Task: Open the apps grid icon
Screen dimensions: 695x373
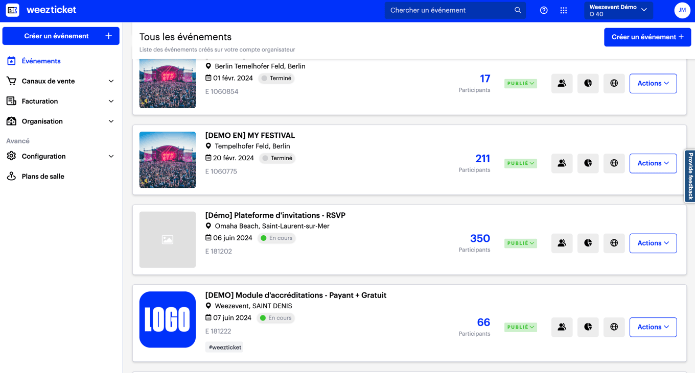Action: [x=564, y=10]
